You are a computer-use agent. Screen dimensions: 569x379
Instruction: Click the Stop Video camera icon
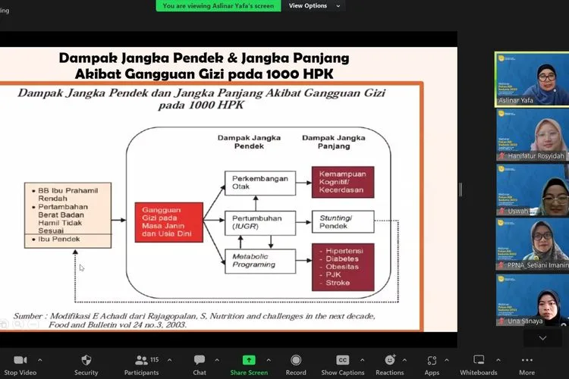click(20, 360)
